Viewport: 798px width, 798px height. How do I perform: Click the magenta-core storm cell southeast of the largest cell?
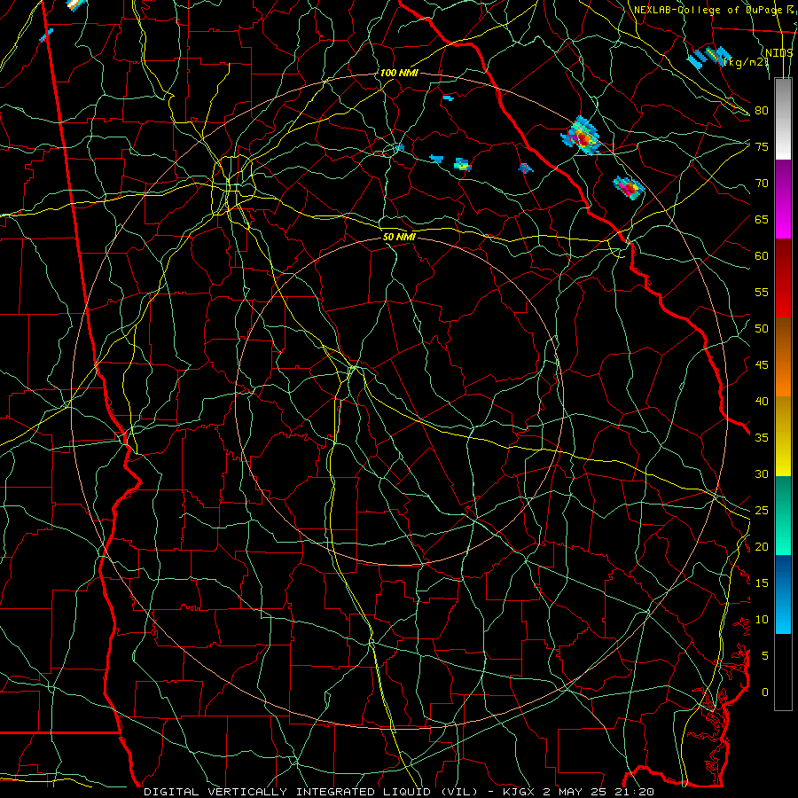(629, 187)
